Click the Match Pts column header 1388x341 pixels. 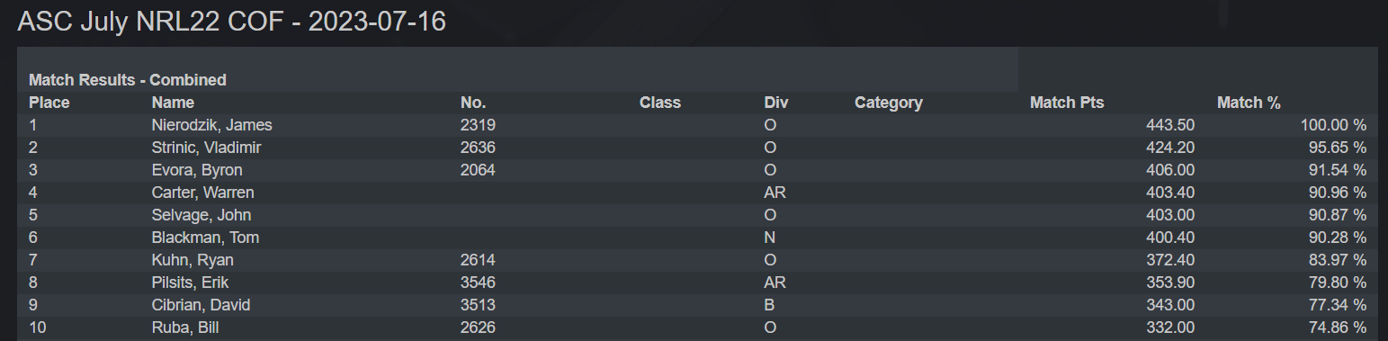(1067, 103)
